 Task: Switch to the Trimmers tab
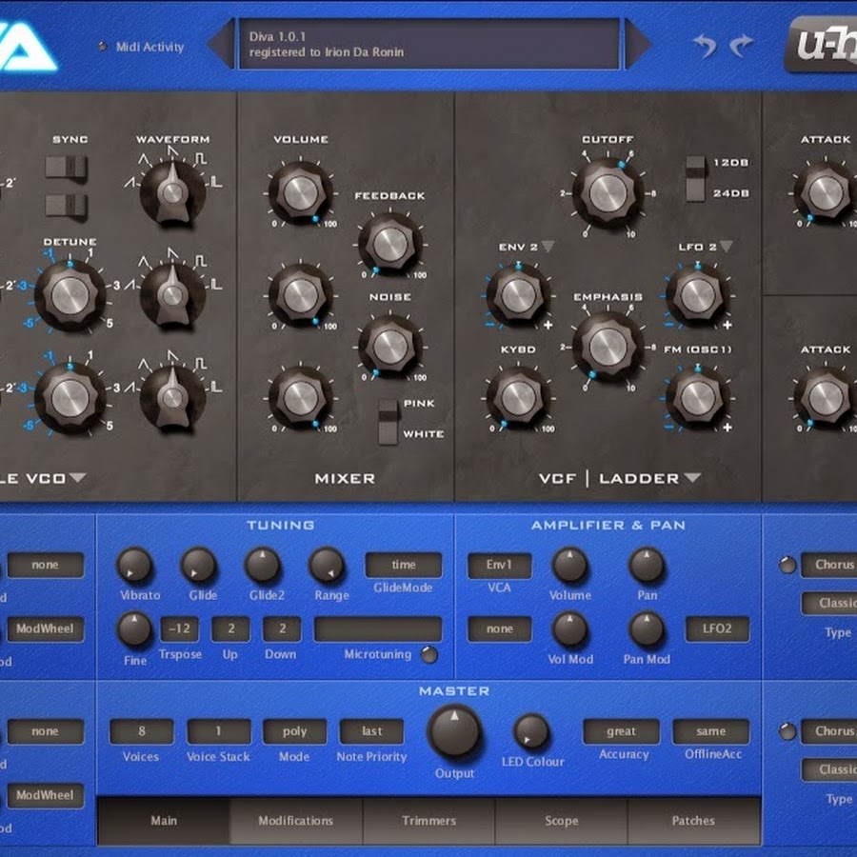(428, 821)
